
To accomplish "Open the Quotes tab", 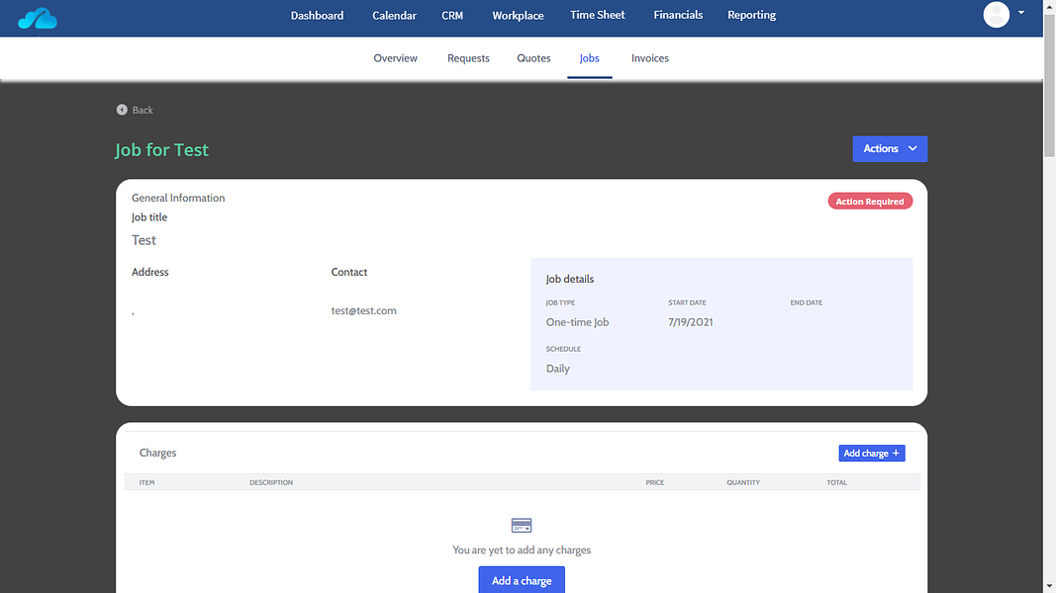I will click(x=533, y=58).
